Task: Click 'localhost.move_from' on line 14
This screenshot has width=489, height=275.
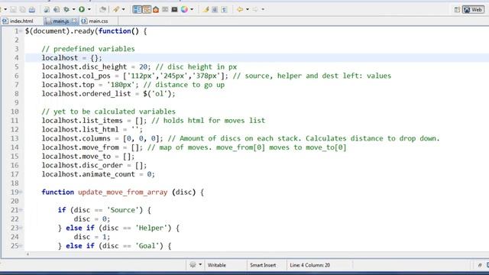Action: point(80,147)
